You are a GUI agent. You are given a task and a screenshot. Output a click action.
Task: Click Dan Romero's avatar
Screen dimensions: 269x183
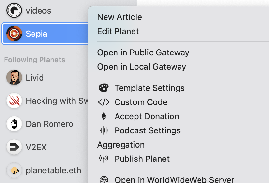coord(14,124)
